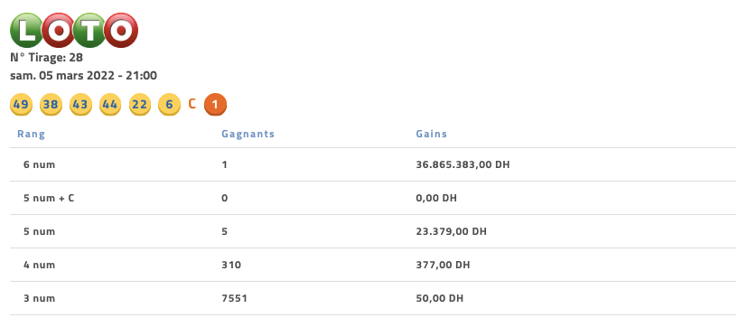Select the 6 num row
748x327 pixels.
[x=373, y=164]
